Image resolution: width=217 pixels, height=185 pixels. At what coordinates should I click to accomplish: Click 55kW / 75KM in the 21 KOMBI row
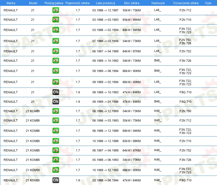[x=132, y=120]
